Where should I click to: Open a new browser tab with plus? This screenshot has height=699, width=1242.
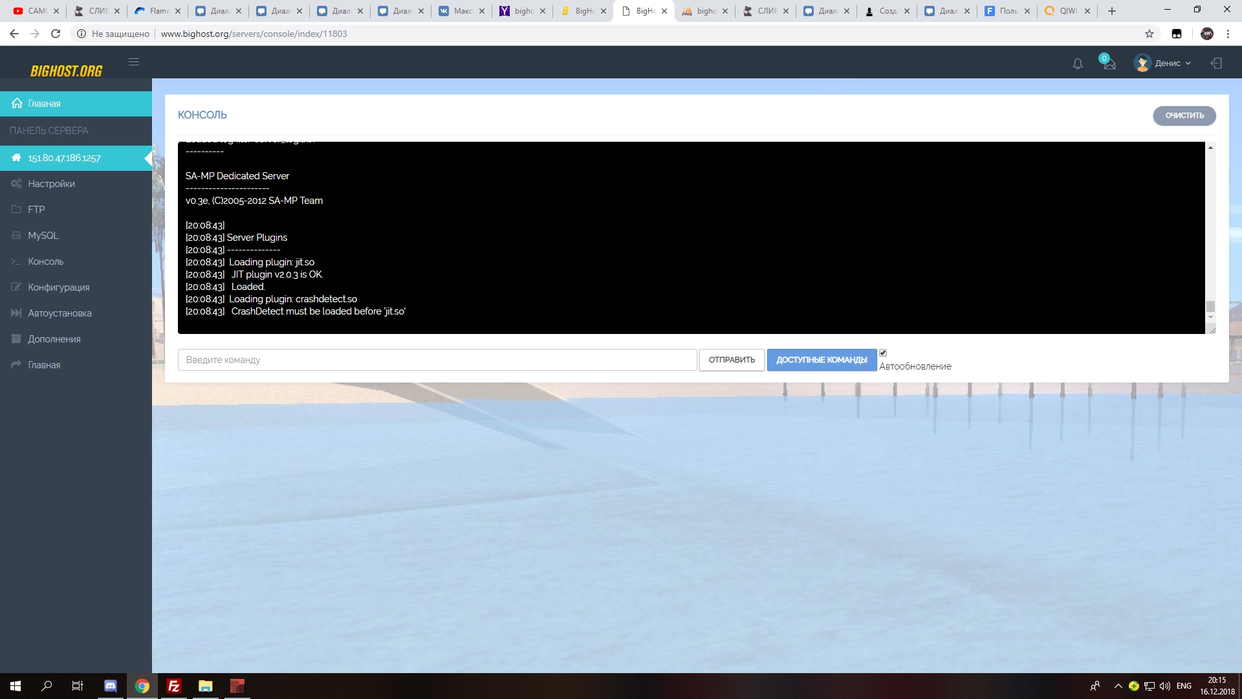tap(1112, 11)
